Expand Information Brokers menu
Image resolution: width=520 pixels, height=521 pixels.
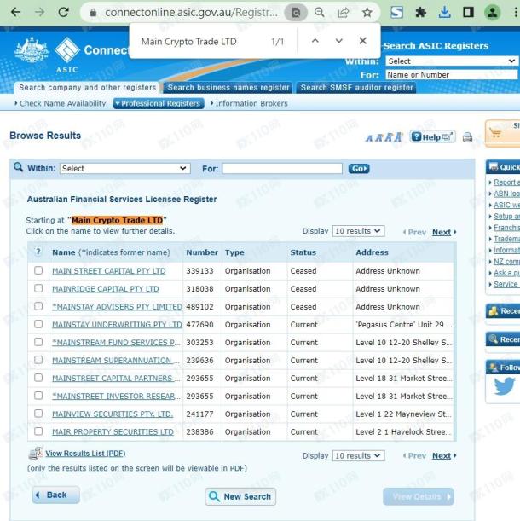(249, 103)
